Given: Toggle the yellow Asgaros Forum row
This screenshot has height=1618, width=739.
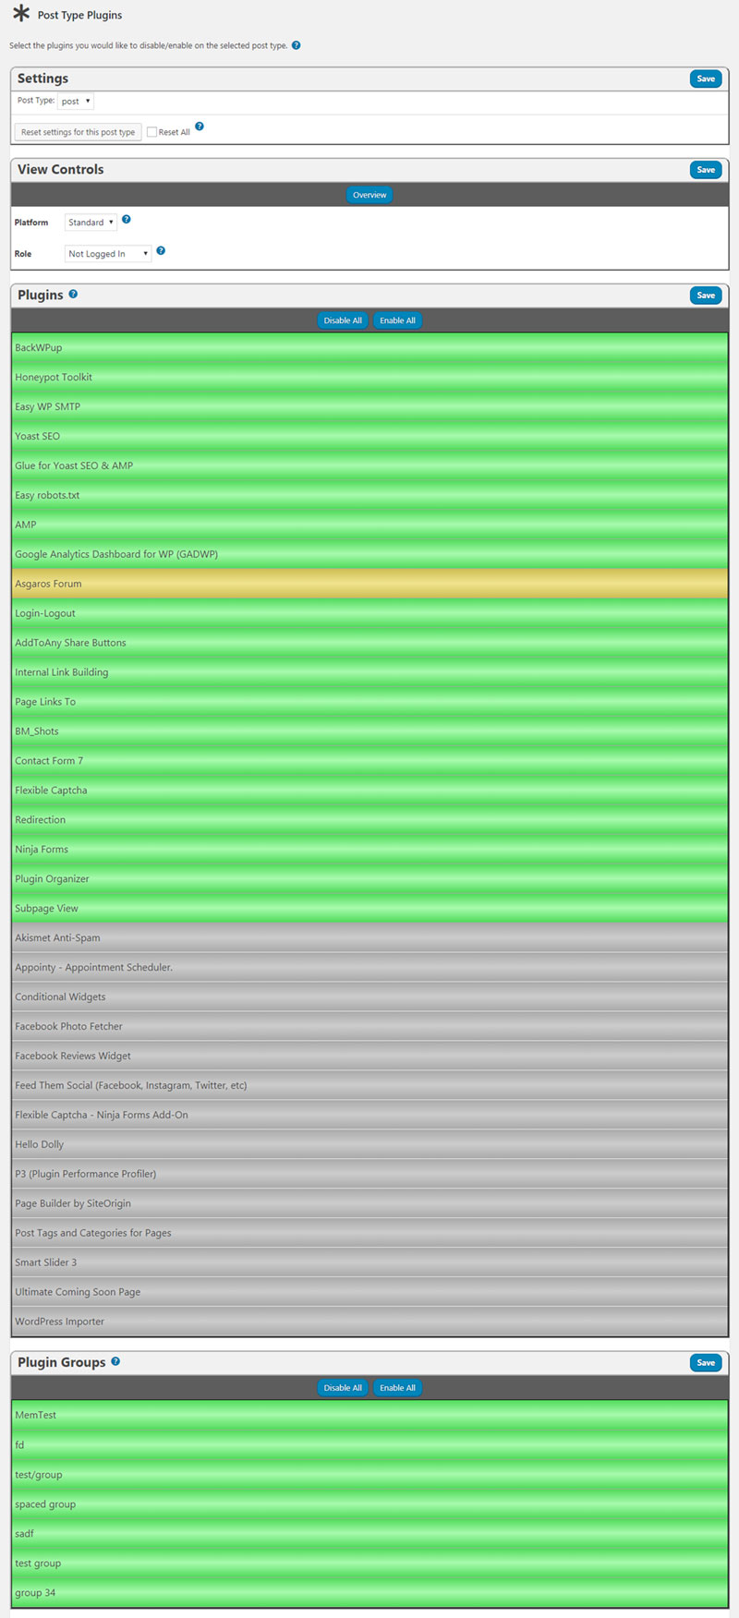Looking at the screenshot, I should 369,584.
